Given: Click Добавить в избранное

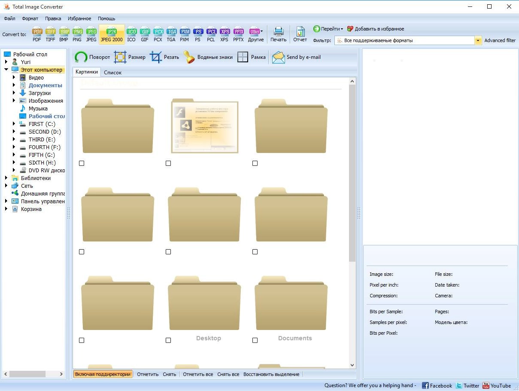Looking at the screenshot, I should pyautogui.click(x=375, y=29).
